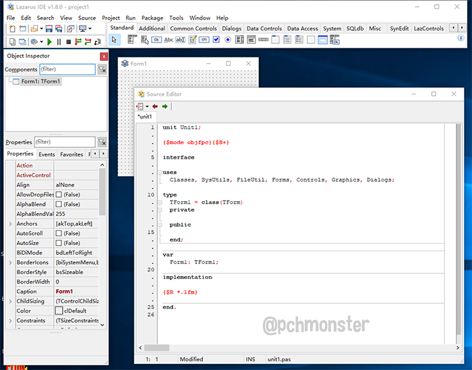This screenshot has width=472, height=370.
Task: Clear the Components filter icon
Action: click(102, 70)
